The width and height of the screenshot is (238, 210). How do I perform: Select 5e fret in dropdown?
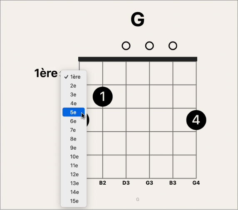(74, 112)
